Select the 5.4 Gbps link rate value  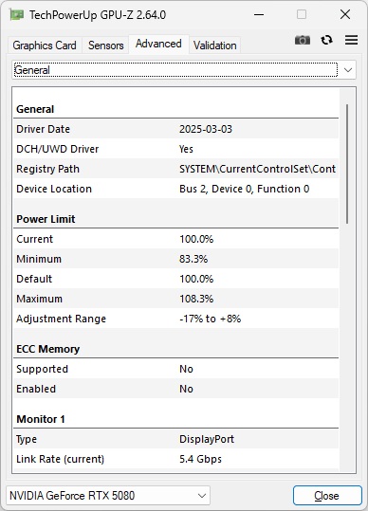point(200,459)
